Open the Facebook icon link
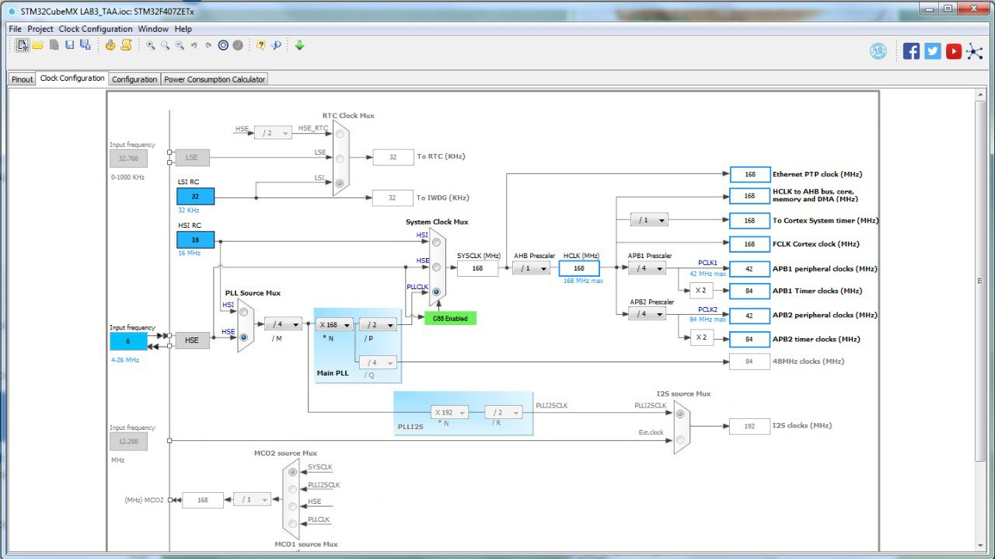 point(912,51)
